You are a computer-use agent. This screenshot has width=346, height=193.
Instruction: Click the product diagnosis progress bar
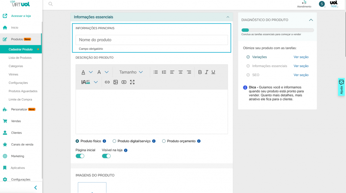click(278, 30)
